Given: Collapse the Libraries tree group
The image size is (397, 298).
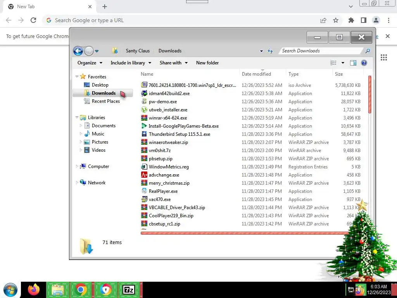Looking at the screenshot, I should point(77,117).
